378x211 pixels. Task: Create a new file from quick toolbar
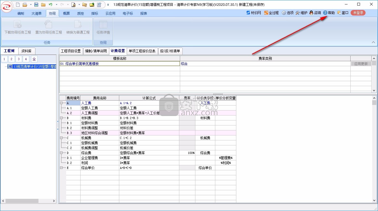tap(18, 4)
